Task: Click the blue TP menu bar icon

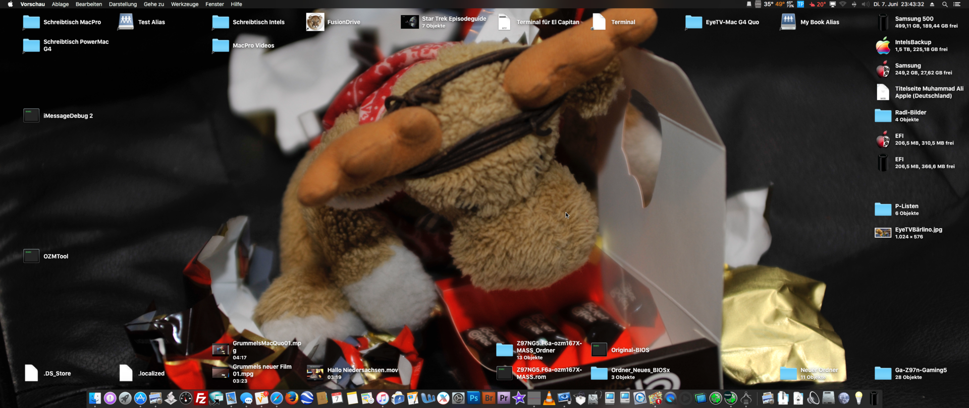Action: [800, 4]
